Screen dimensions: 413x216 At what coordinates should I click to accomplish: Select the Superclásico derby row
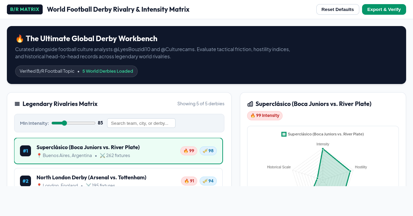(118, 151)
